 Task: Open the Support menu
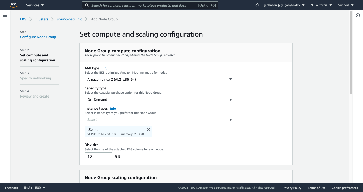click(x=346, y=5)
